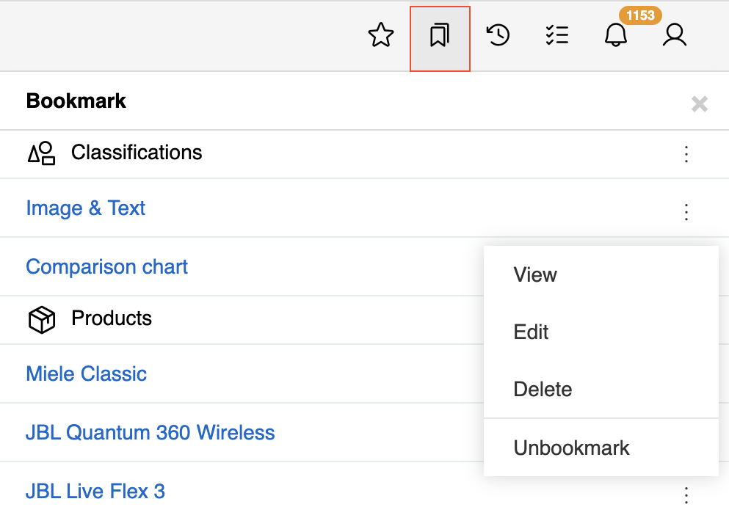This screenshot has height=518, width=729.
Task: Open notifications bell with 1153 badge
Action: (x=615, y=35)
